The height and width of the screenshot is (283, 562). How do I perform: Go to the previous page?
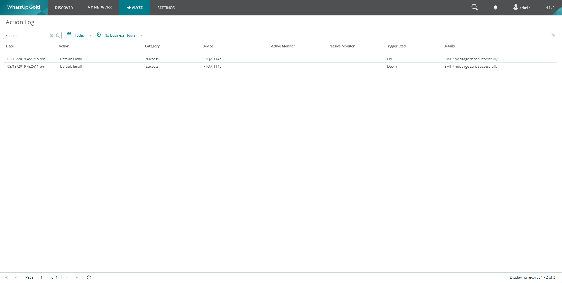click(x=16, y=278)
